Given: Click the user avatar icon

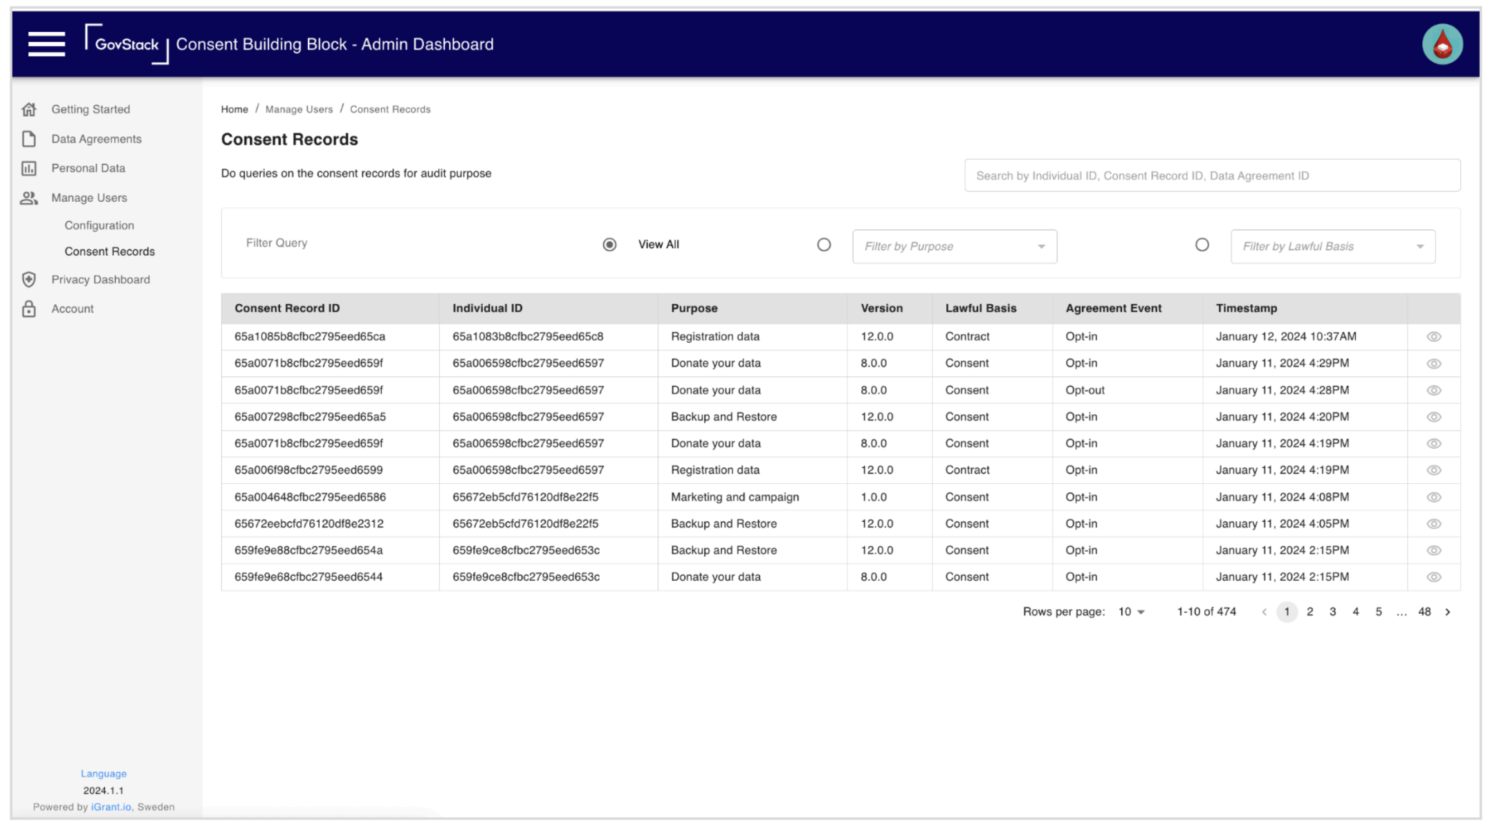Looking at the screenshot, I should point(1442,44).
